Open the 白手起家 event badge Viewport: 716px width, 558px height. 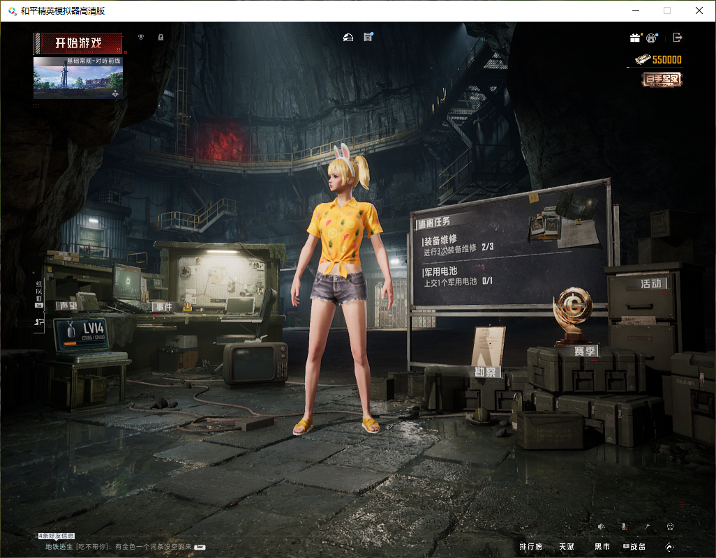click(662, 80)
